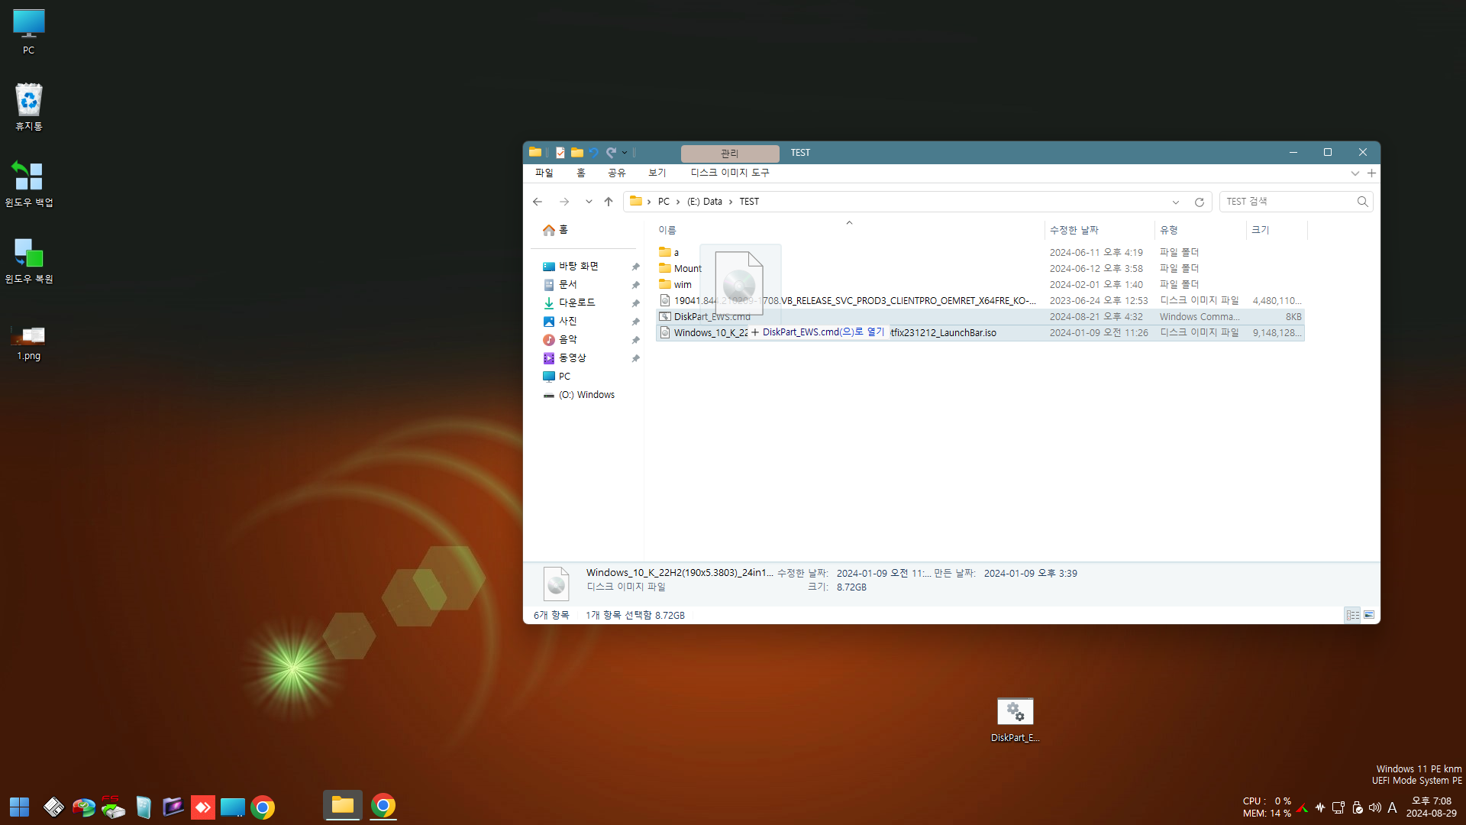Click (E:) Data in the address breadcrumb
The width and height of the screenshot is (1466, 825).
[x=705, y=202]
